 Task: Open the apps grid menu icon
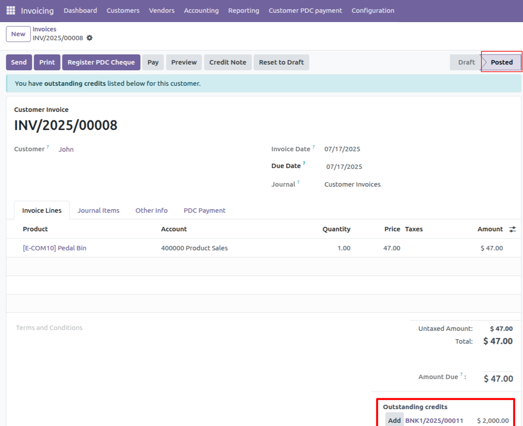[11, 11]
